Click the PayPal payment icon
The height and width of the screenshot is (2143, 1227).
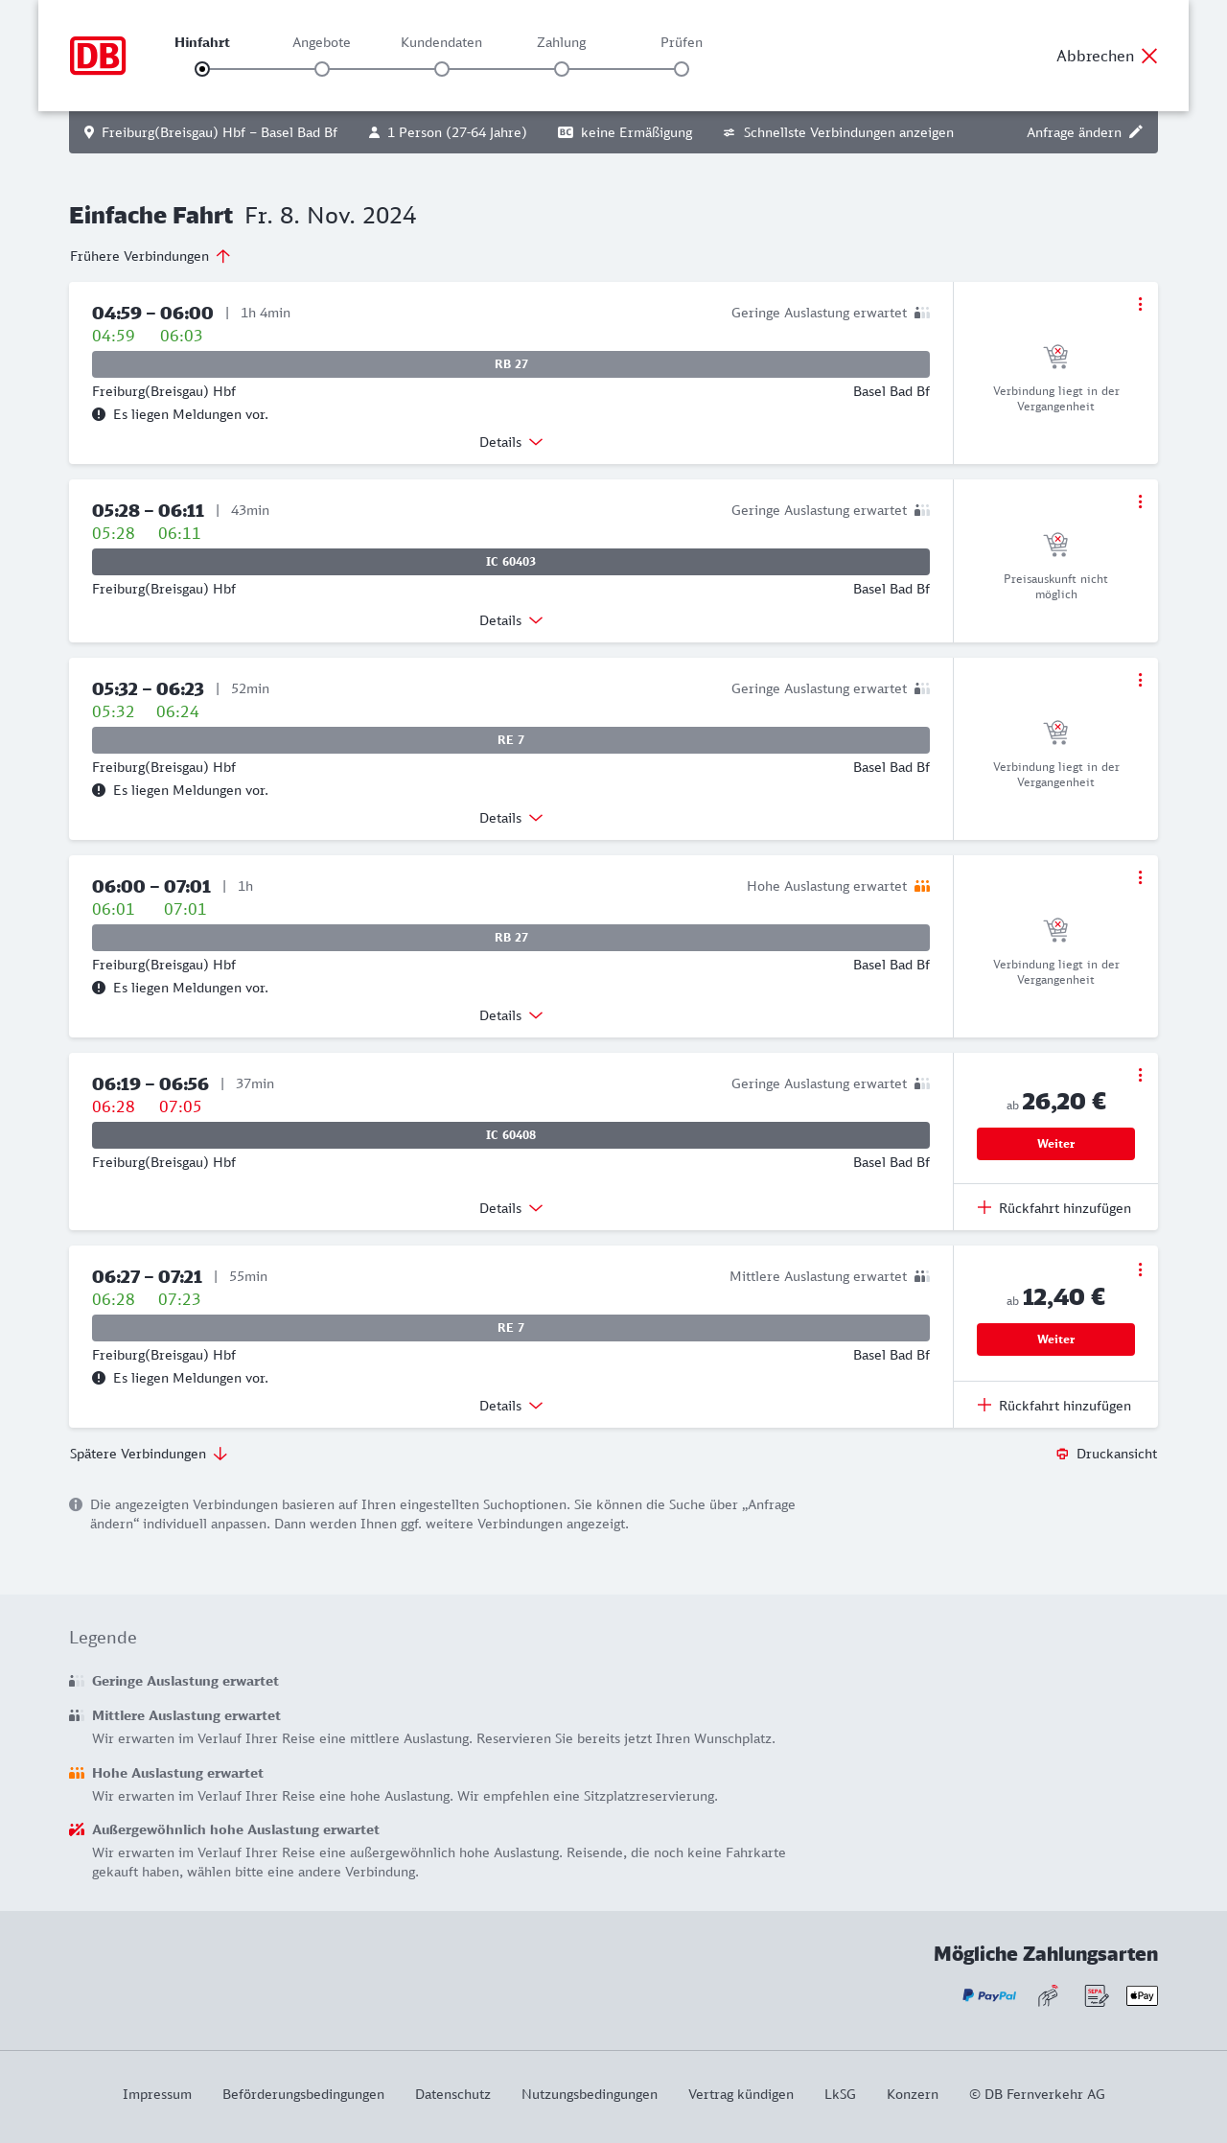click(x=989, y=1995)
